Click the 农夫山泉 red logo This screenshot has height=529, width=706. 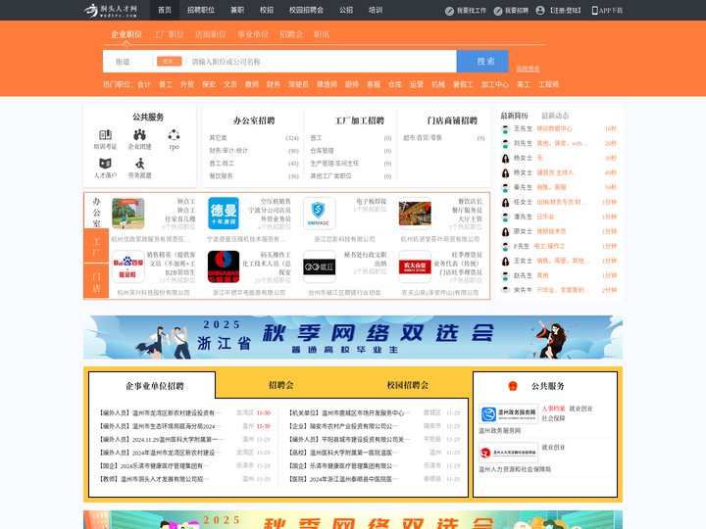(415, 266)
